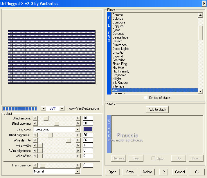This screenshot has width=207, height=178.
Task: Open the Normal blend mode dropdown
Action: (x=78, y=171)
